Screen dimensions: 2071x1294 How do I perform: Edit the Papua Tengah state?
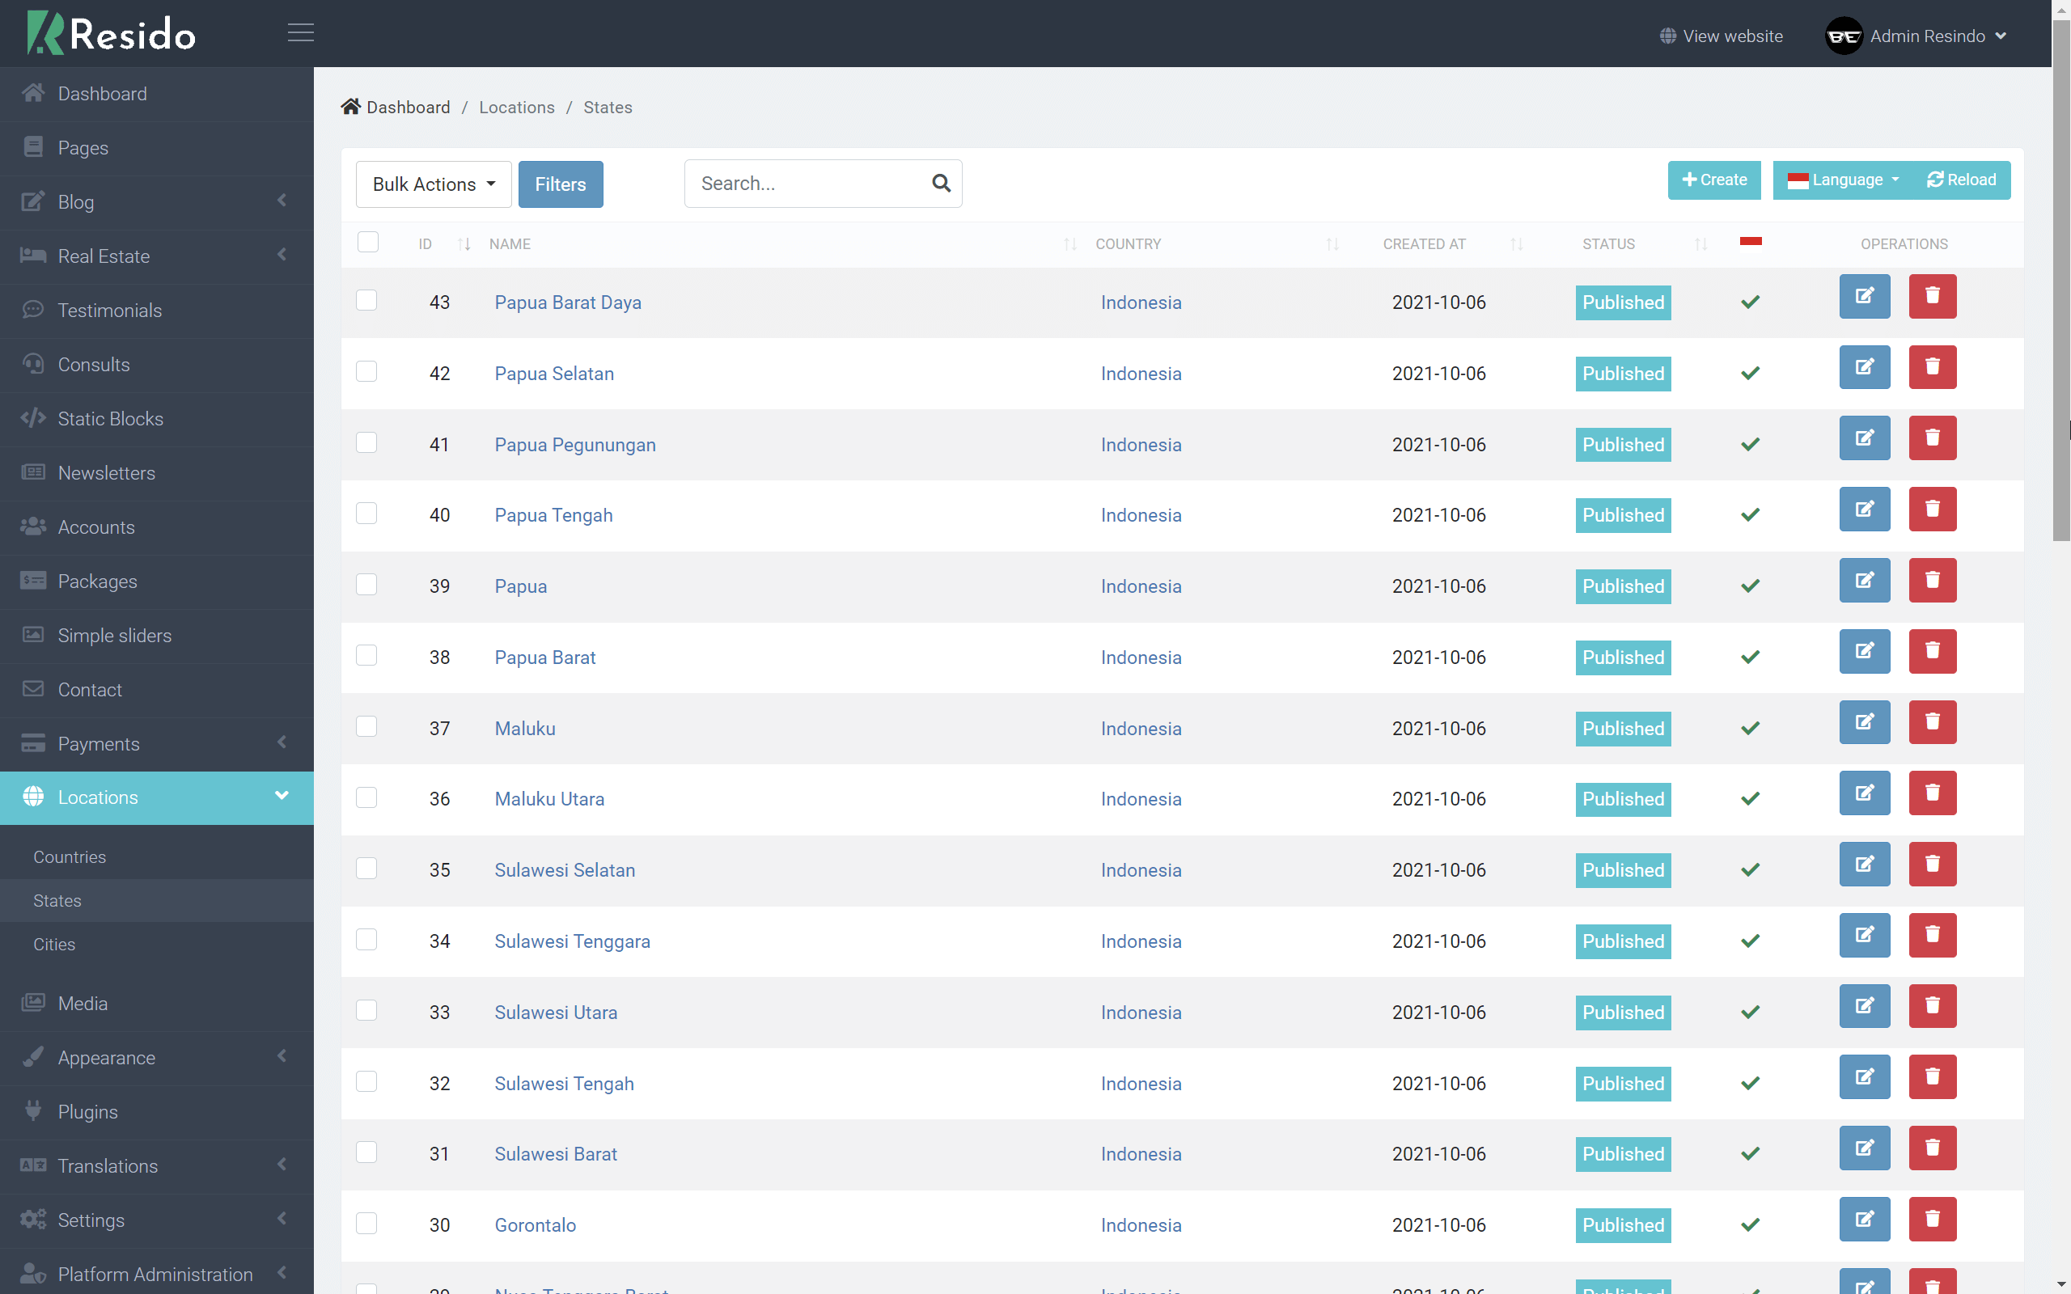(1864, 510)
